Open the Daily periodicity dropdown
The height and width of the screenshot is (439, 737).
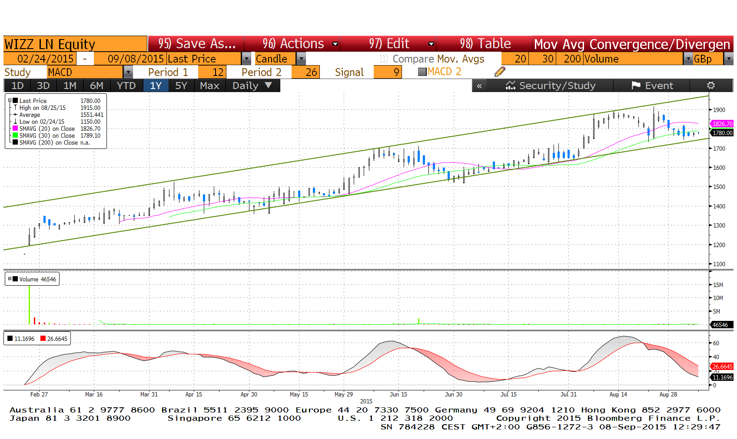pyautogui.click(x=252, y=86)
